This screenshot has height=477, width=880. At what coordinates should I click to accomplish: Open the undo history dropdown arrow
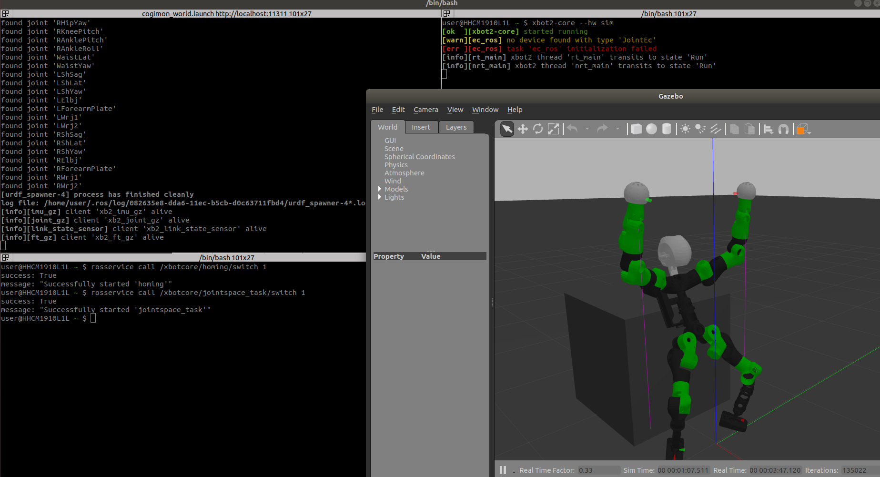tap(587, 129)
